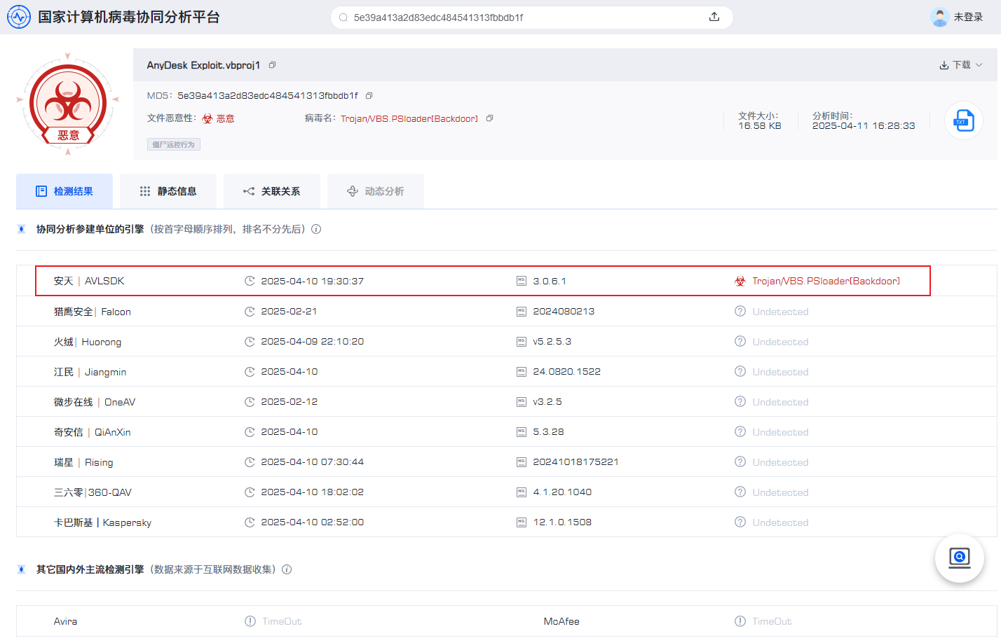Click the platform title 国家计算机病毒协同分析平台
Image resolution: width=1001 pixels, height=638 pixels.
tap(129, 17)
